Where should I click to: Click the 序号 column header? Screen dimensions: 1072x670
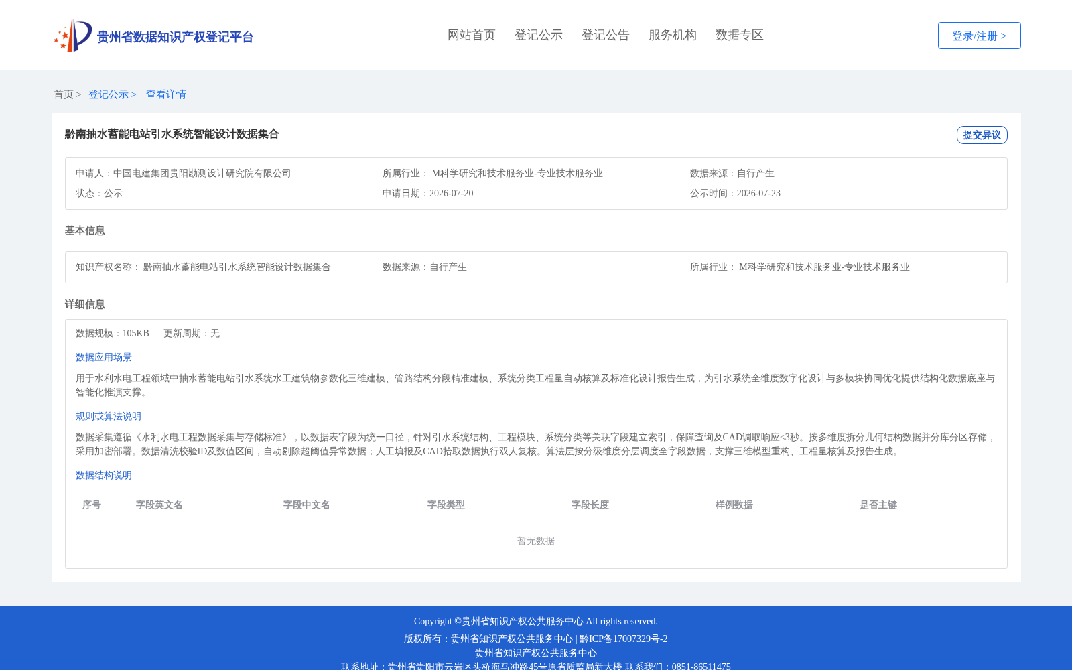[x=92, y=505]
